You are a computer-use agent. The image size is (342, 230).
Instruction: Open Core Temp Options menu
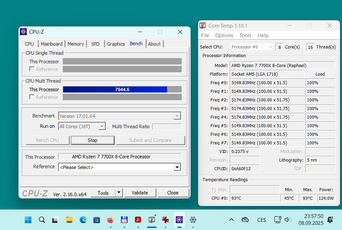click(224, 35)
